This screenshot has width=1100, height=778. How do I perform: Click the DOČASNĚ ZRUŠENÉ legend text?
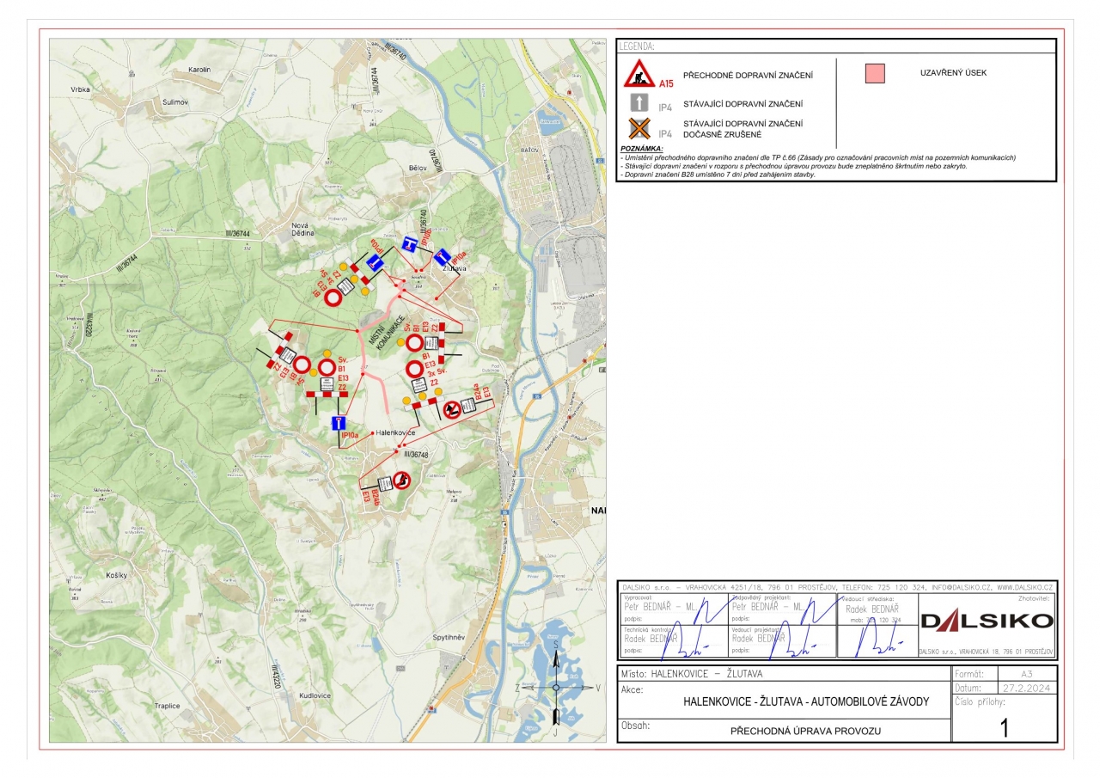click(722, 134)
